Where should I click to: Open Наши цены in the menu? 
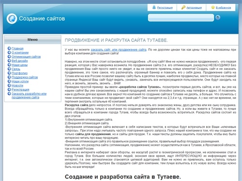tap(20, 65)
